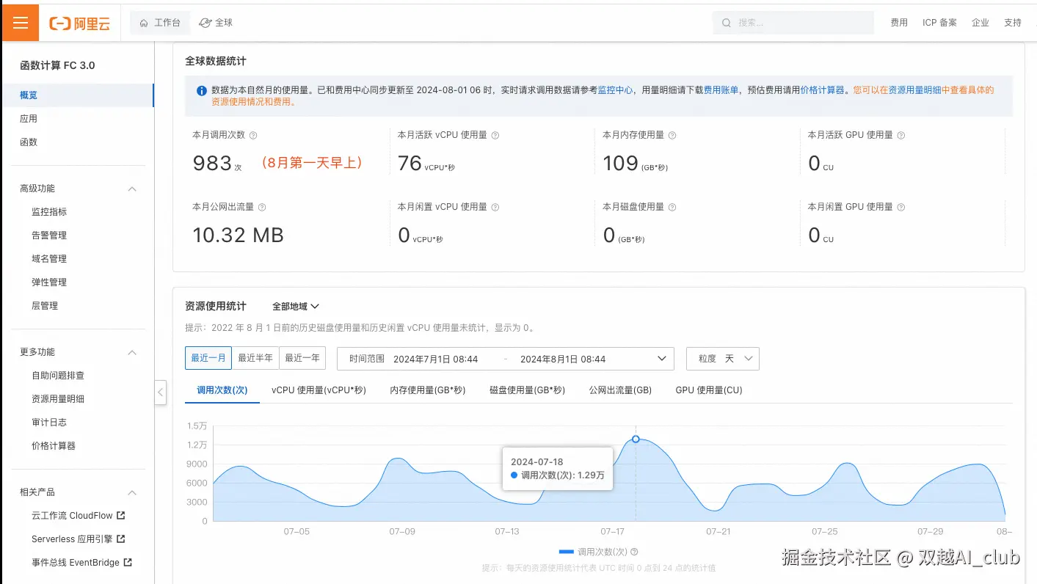Click the 983 monthly invocation count
1037x584 pixels.
tap(213, 163)
